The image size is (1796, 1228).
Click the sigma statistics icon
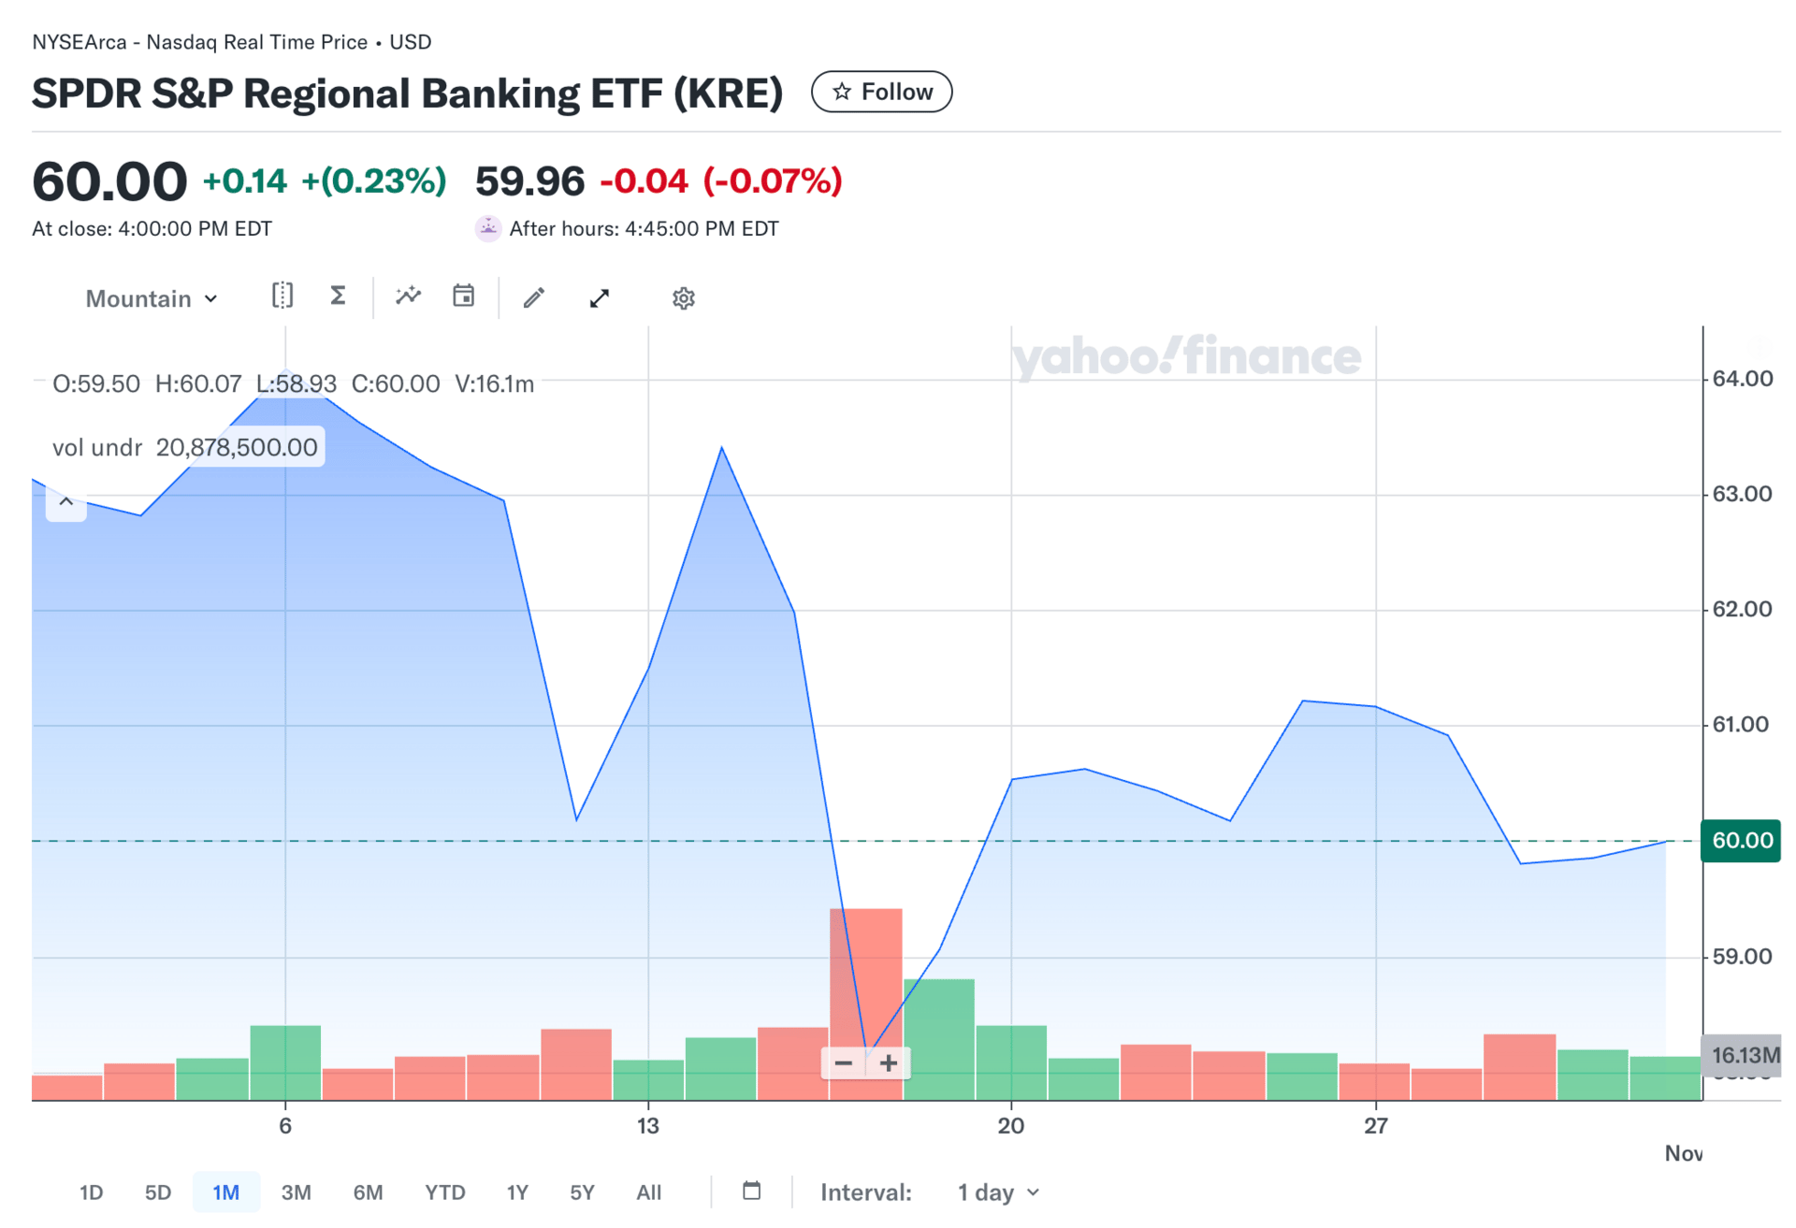pos(338,296)
